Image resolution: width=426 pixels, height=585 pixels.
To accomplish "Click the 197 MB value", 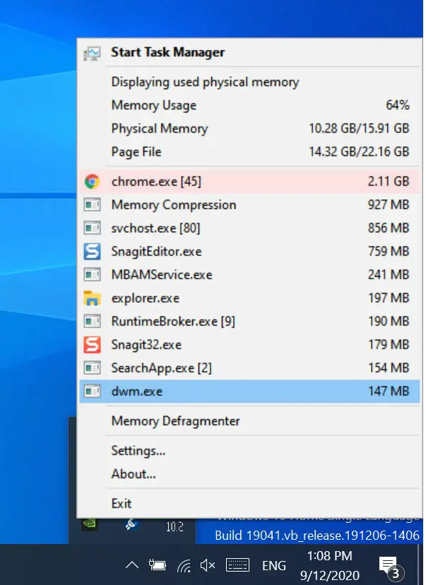I will pyautogui.click(x=389, y=298).
